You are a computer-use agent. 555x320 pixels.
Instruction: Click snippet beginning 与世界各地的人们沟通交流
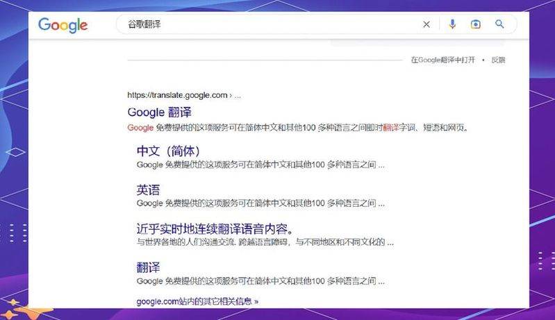coord(265,242)
